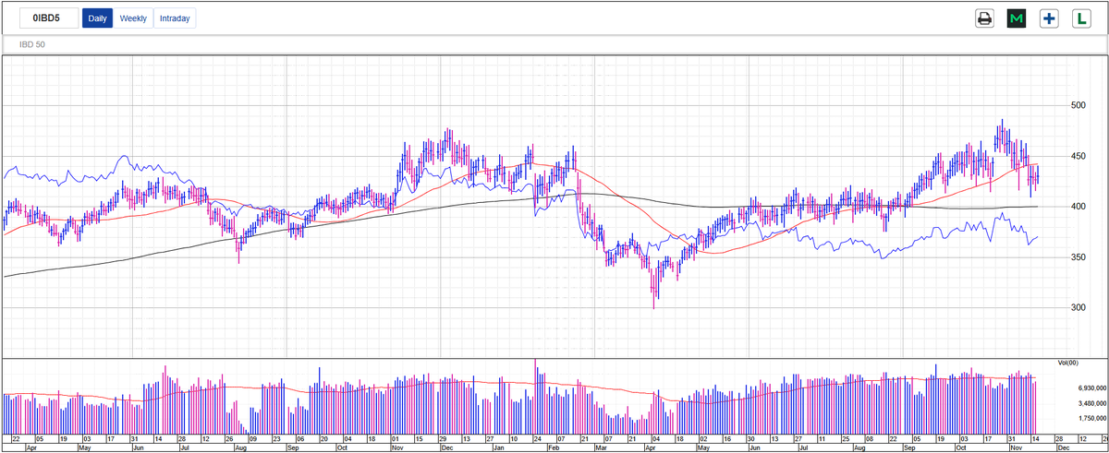Screen dimensions: 1109x453
Task: Click the IBD 50 chart title
Action: tap(33, 44)
